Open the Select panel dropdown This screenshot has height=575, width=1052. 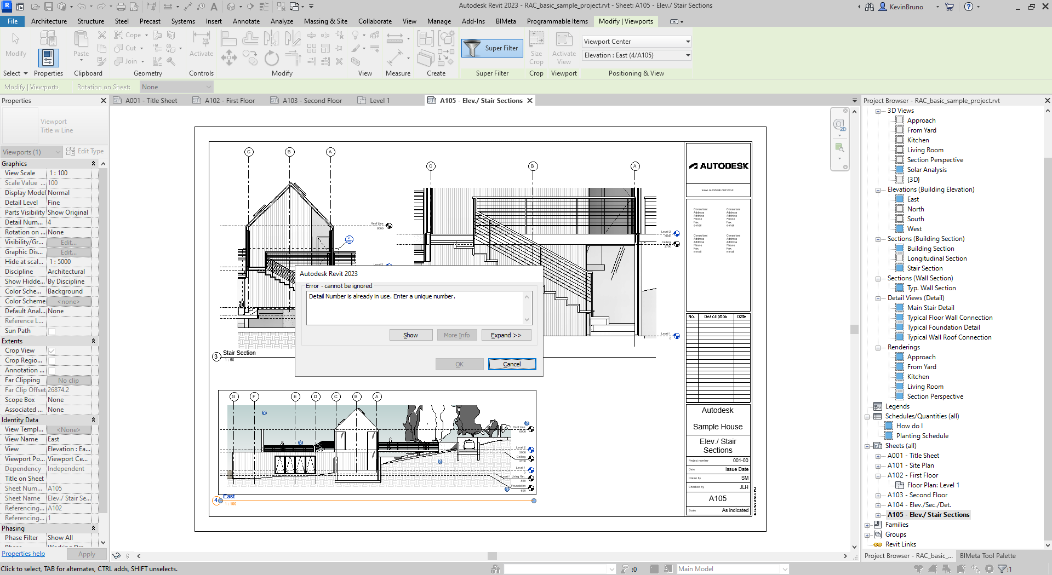pyautogui.click(x=15, y=73)
